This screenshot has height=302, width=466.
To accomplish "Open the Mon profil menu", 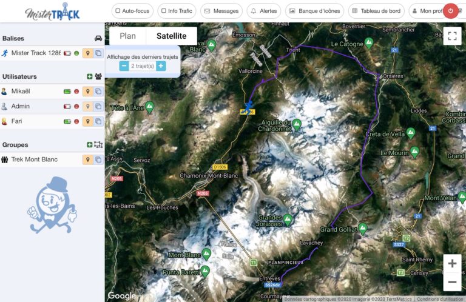I will 426,11.
